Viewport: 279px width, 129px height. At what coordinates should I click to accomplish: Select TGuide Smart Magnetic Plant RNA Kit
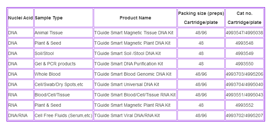point(135,105)
